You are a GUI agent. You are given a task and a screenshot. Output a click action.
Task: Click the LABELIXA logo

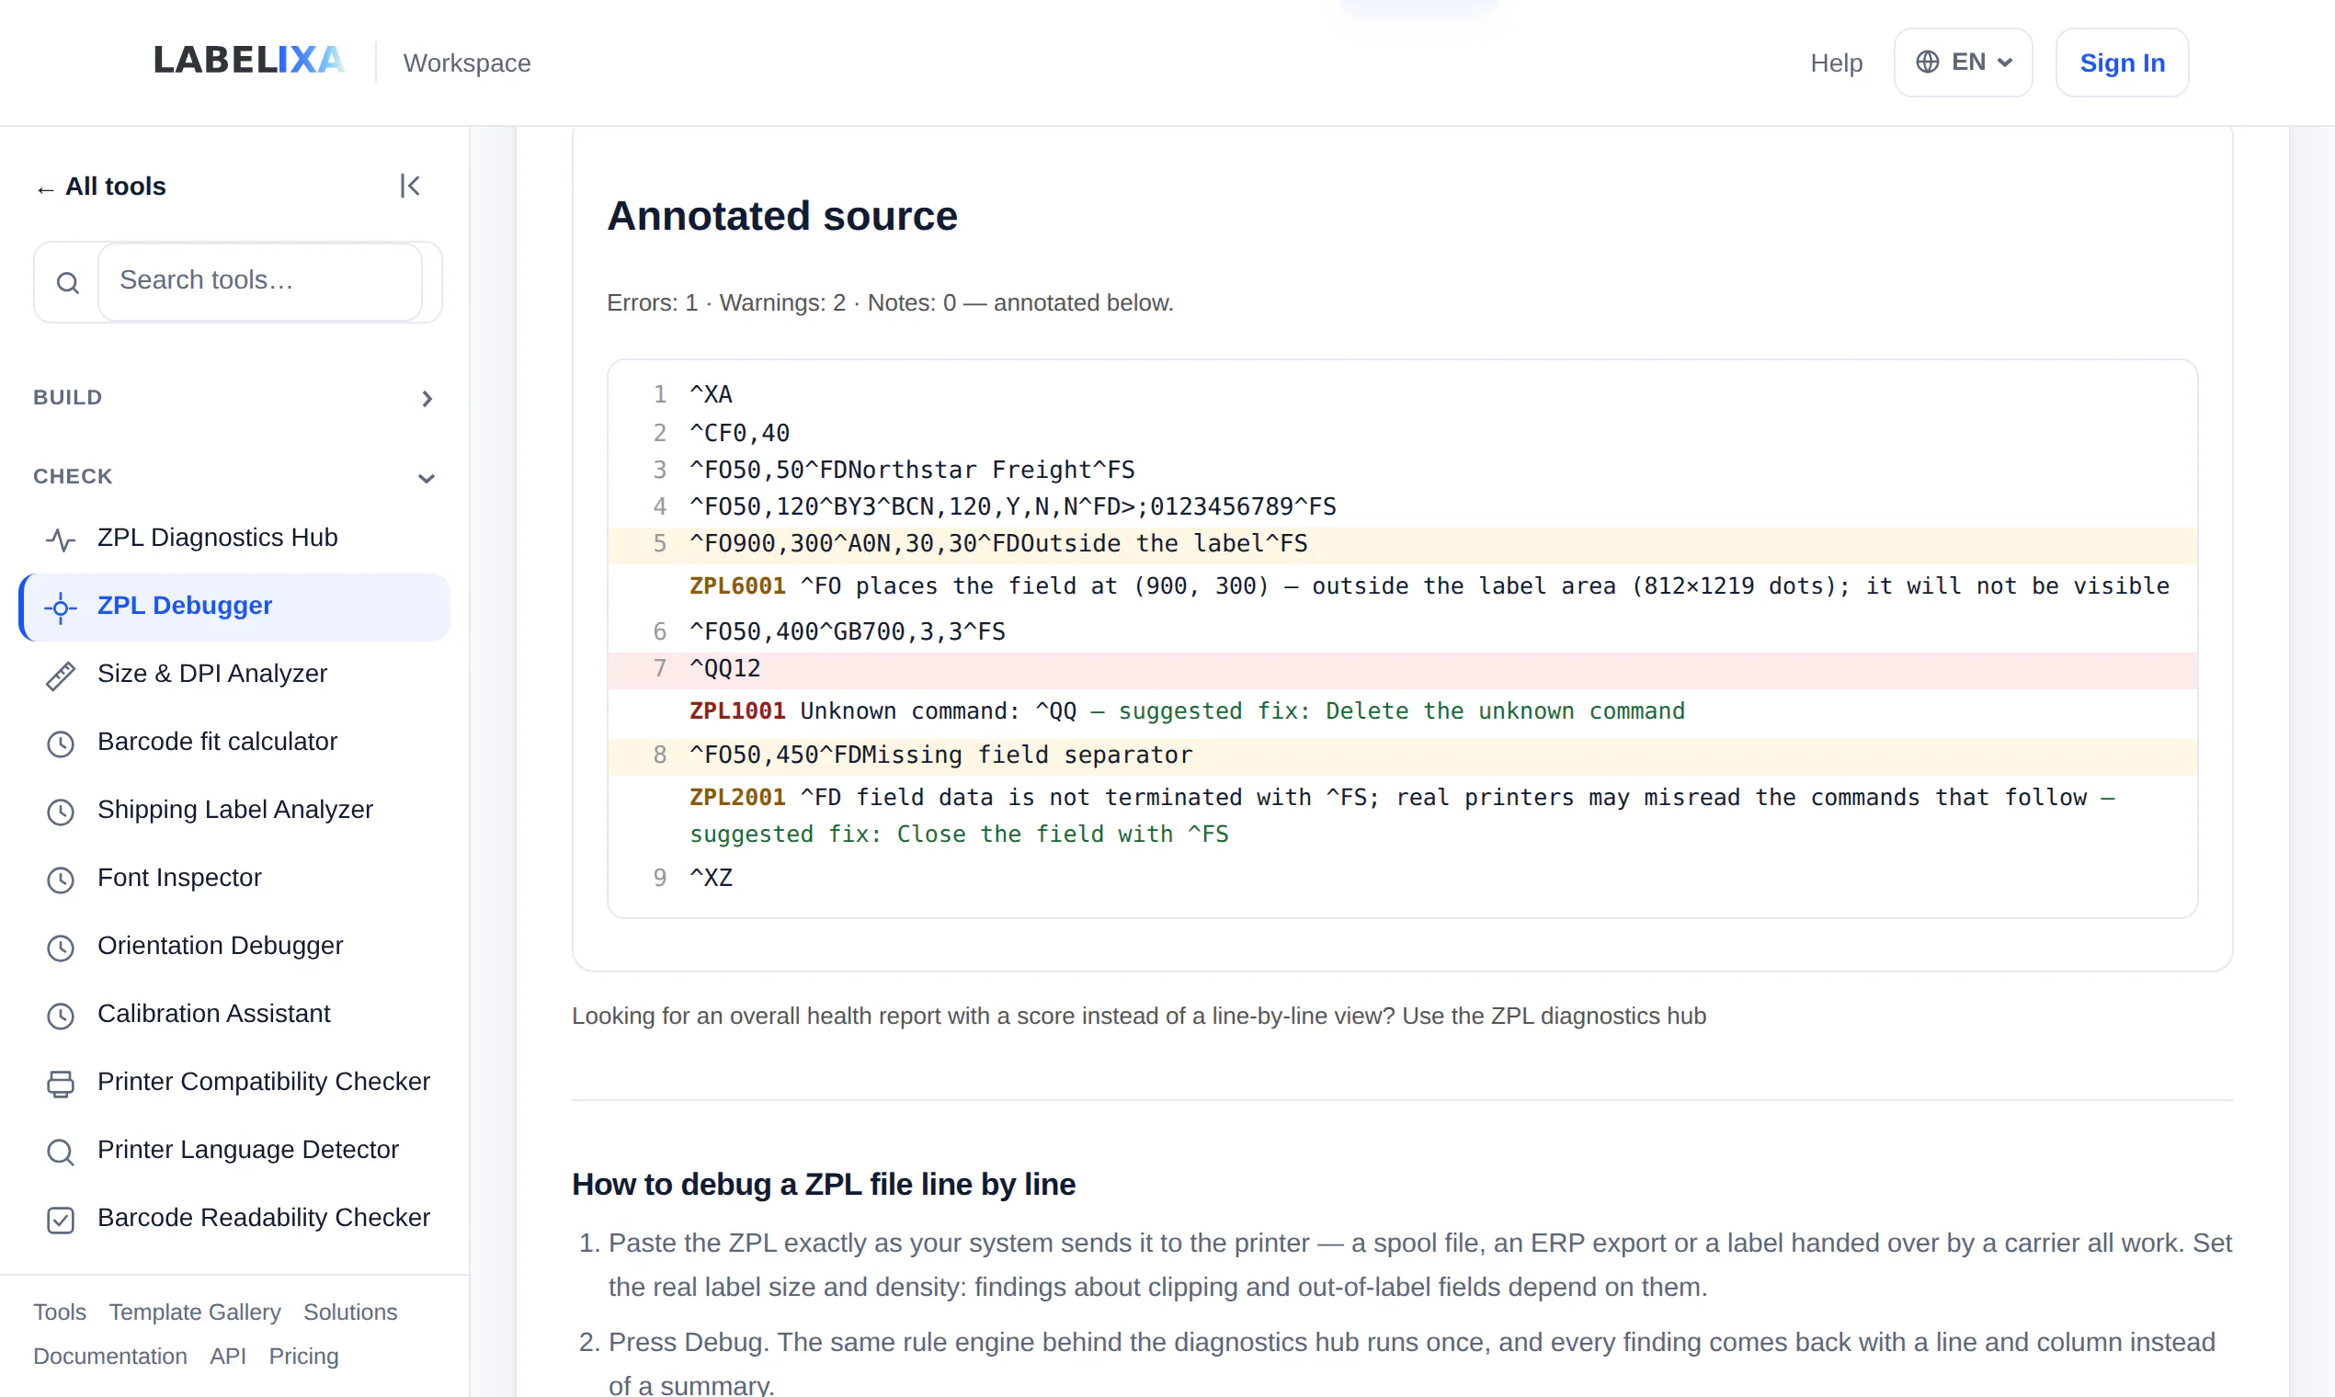(x=249, y=61)
